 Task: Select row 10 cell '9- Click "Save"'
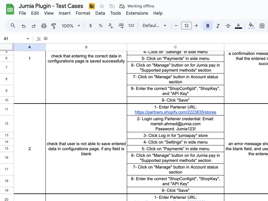point(175,100)
